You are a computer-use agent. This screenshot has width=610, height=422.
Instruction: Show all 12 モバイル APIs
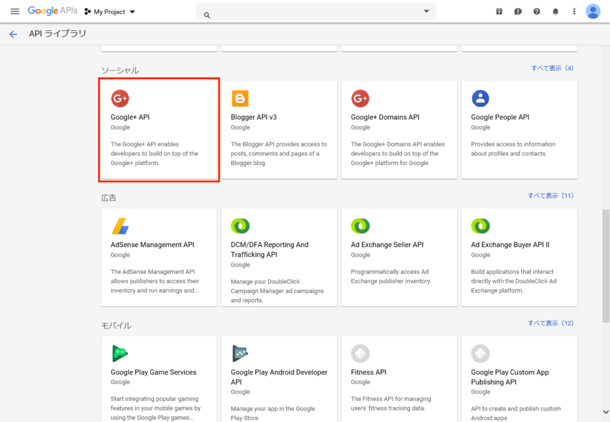click(550, 323)
